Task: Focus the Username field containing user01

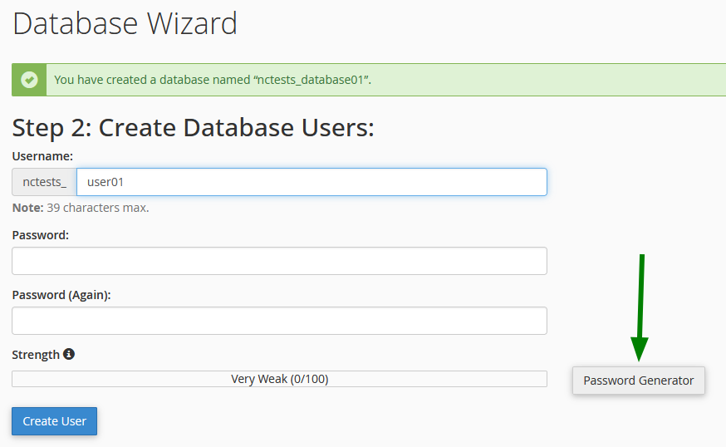Action: 311,182
